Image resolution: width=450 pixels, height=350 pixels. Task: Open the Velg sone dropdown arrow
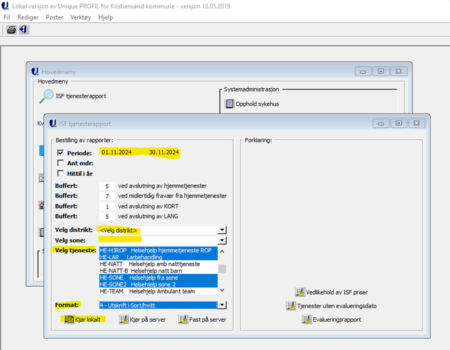[222, 241]
